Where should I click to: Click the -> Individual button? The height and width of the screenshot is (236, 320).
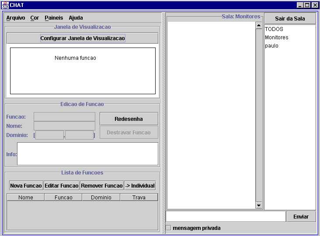pos(140,186)
